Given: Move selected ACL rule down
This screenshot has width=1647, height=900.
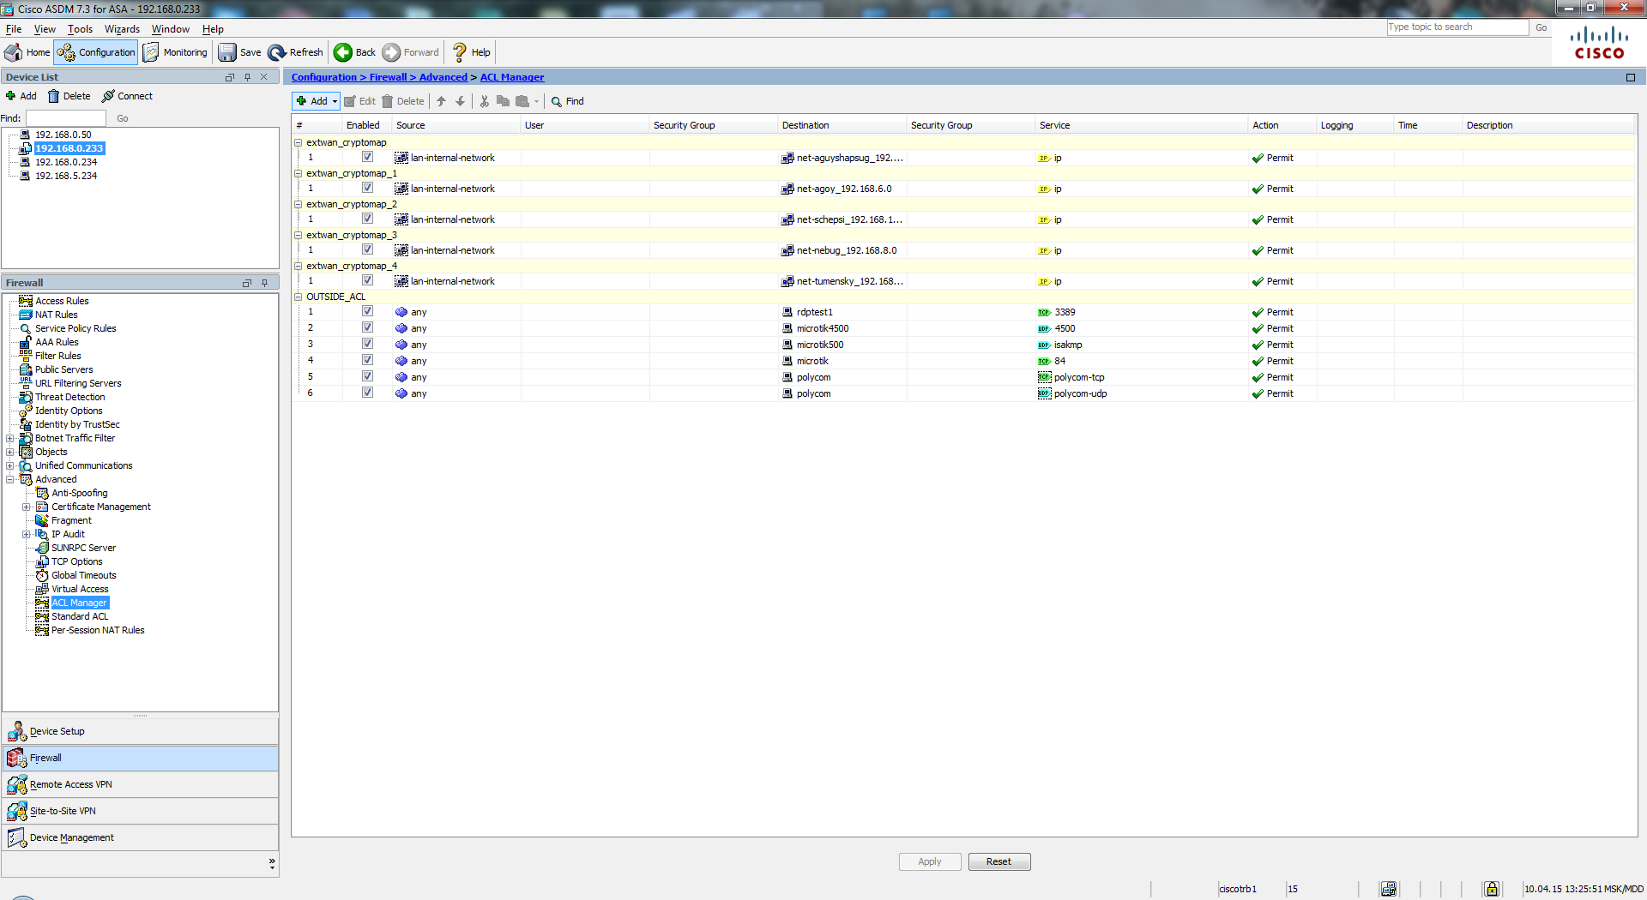Looking at the screenshot, I should 461,101.
